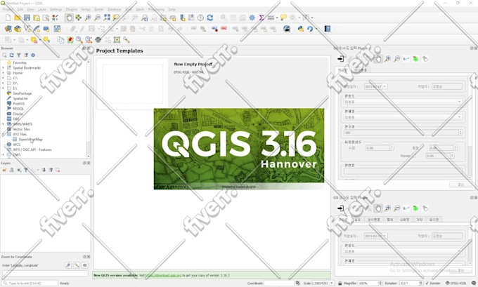
Task: Open second combo box in upper plugin panel
Action: [403, 117]
